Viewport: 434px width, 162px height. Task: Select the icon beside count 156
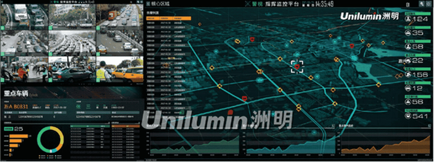[408, 74]
